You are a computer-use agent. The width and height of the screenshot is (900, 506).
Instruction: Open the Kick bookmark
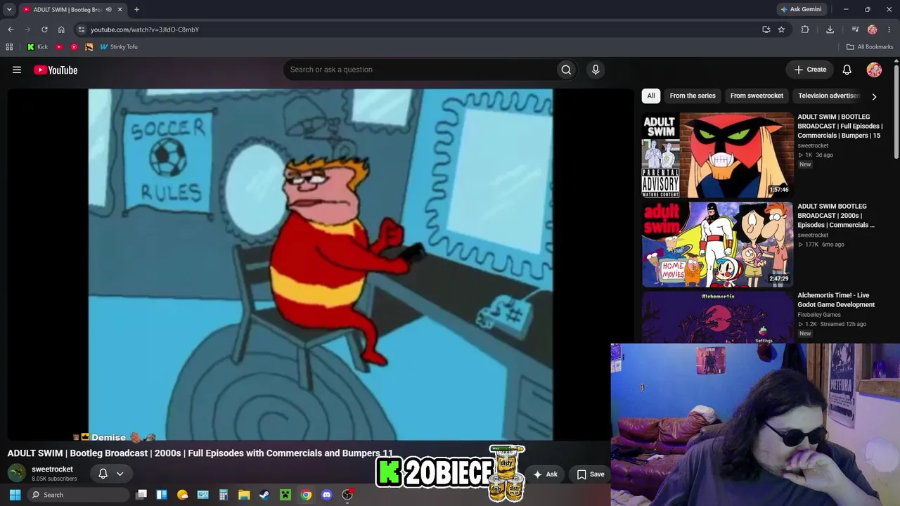[x=37, y=47]
